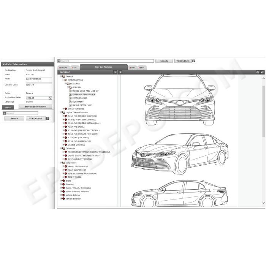Click the left panel keyword Search button
The image size is (266, 266).
coord(14,119)
